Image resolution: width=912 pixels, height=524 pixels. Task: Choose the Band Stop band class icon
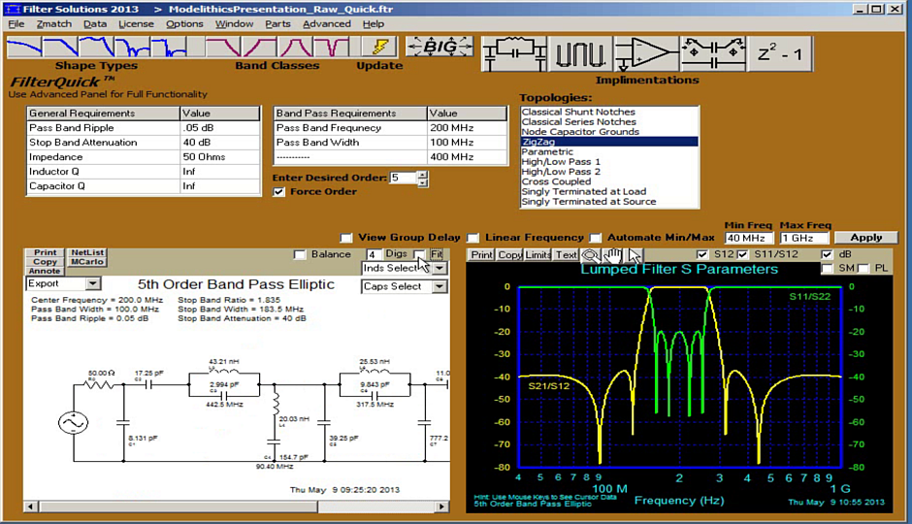pyautogui.click(x=331, y=47)
